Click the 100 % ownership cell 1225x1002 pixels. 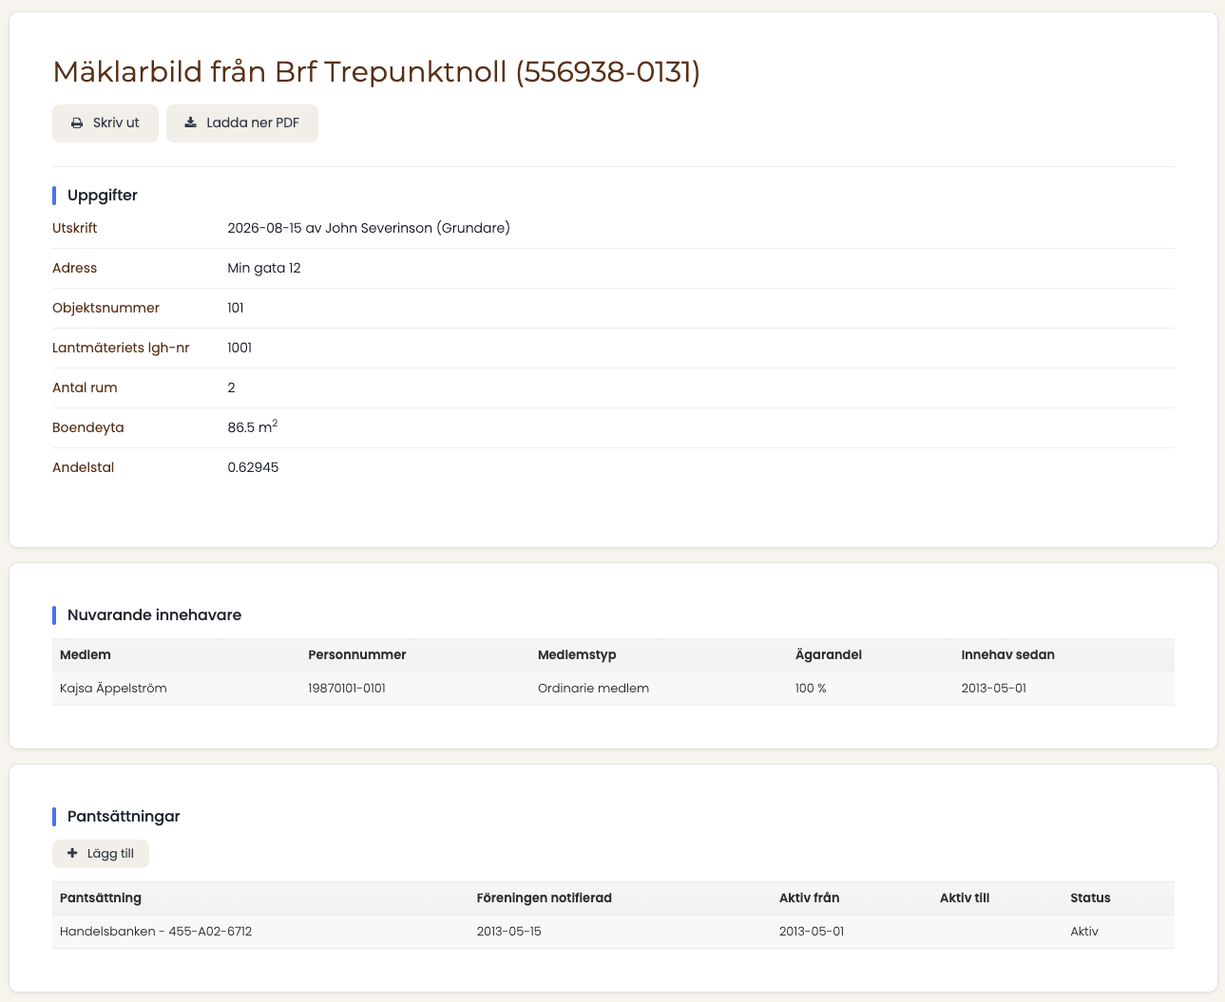click(811, 689)
